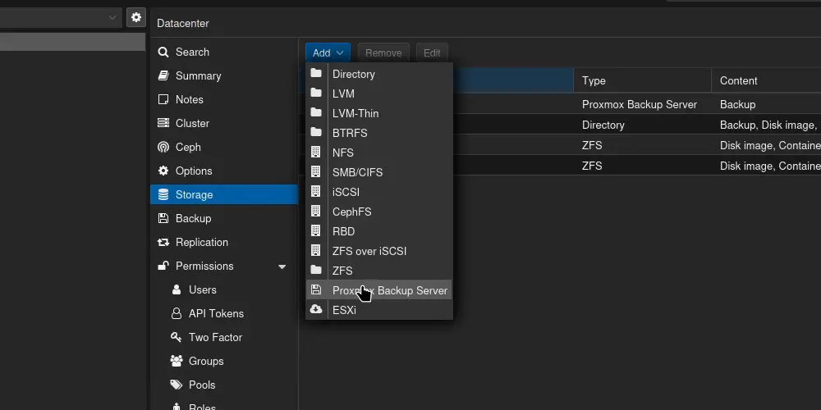821x410 pixels.
Task: Click the Replication arrows icon
Action: [x=163, y=242]
